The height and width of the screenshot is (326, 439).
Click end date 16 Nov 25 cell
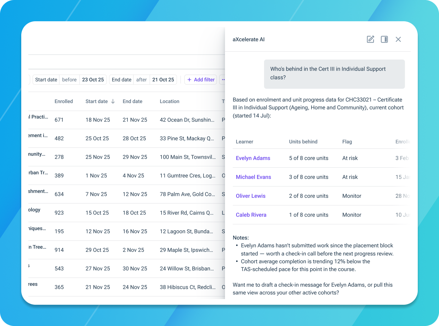point(135,231)
